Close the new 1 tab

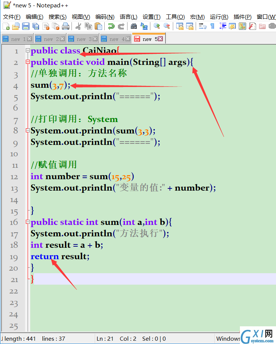coord(29,39)
